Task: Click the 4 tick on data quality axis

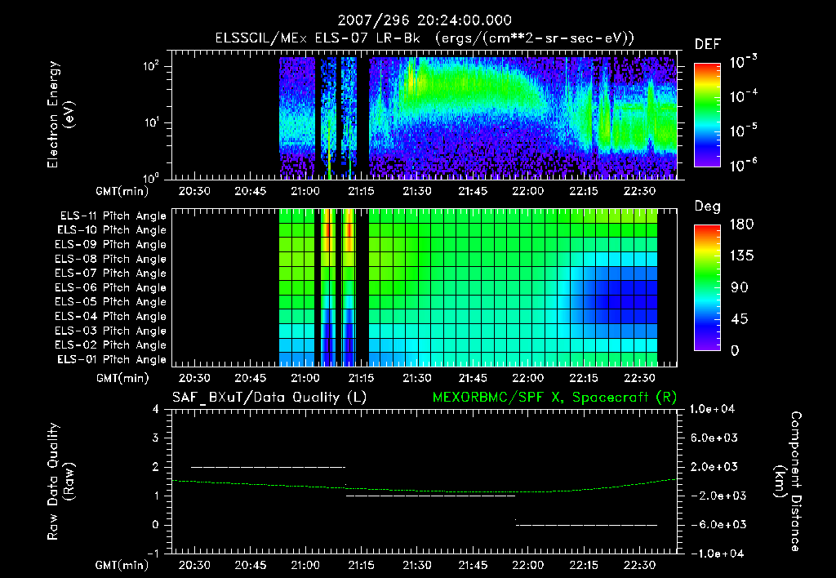Action: point(156,410)
